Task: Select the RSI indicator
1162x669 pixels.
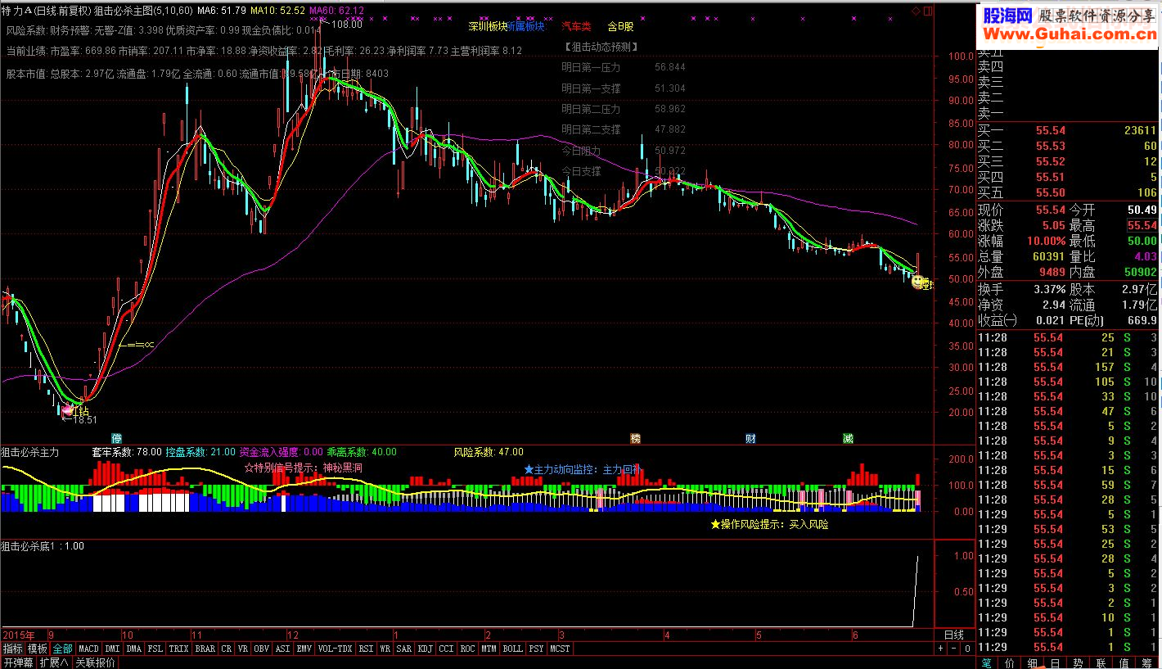Action: point(366,649)
